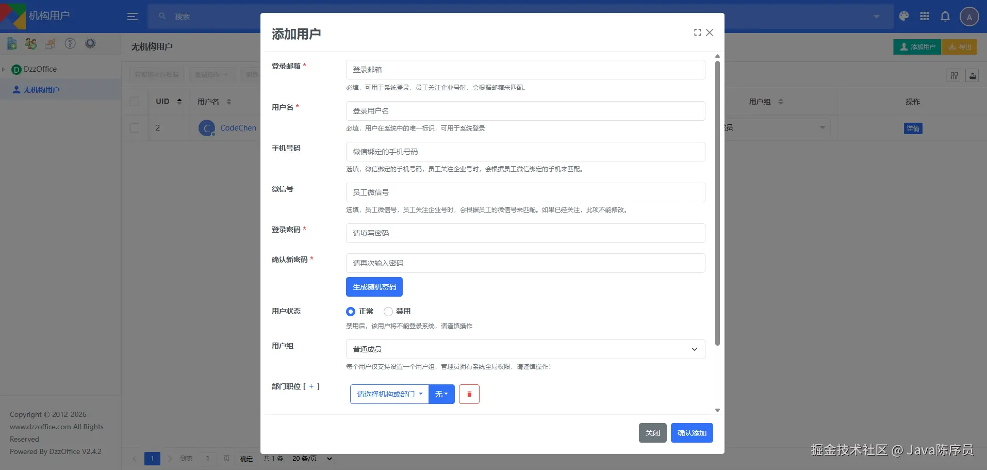987x470 pixels.
Task: Toggle the select-all checkbox in table header
Action: [135, 102]
